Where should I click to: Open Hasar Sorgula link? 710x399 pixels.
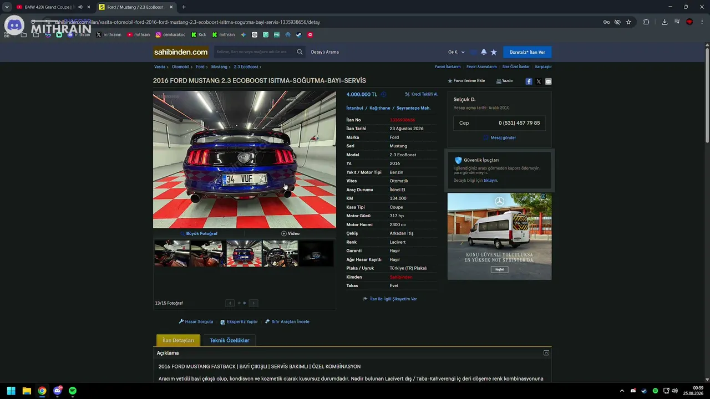pyautogui.click(x=196, y=321)
